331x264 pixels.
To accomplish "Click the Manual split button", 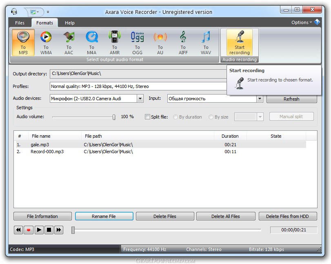I will click(x=291, y=117).
